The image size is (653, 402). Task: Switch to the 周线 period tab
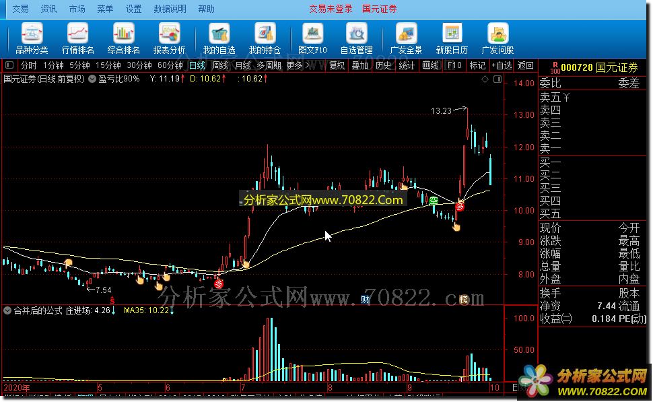click(x=220, y=65)
